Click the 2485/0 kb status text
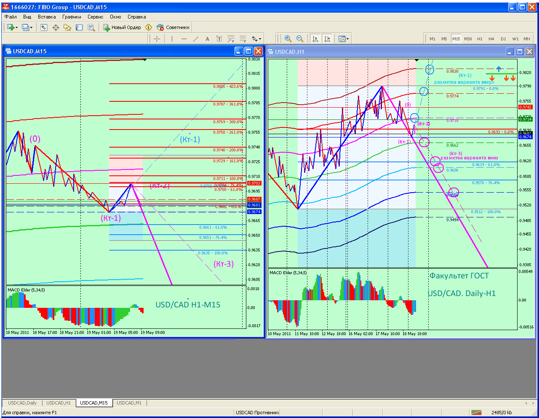539x418 pixels. pyautogui.click(x=502, y=413)
